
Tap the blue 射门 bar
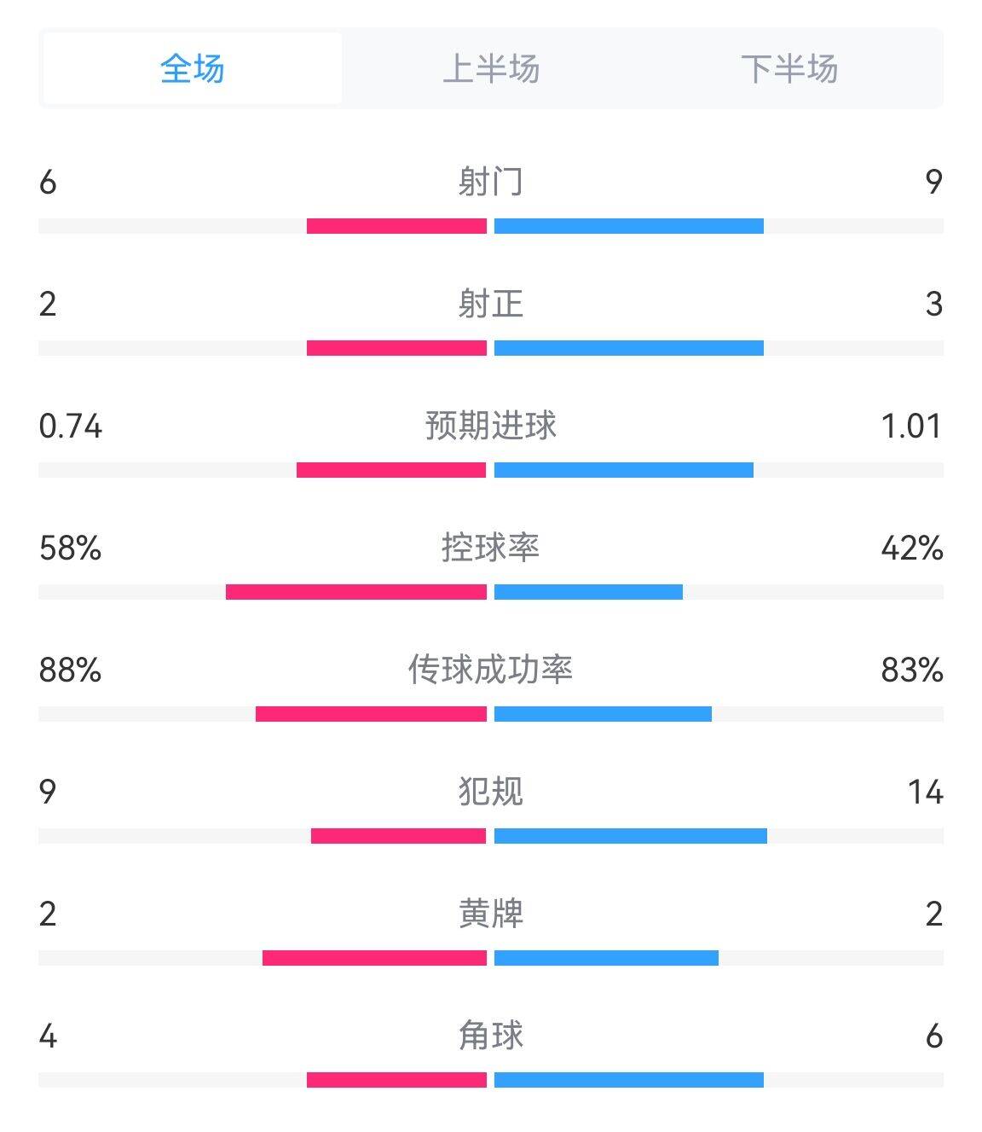tap(629, 226)
